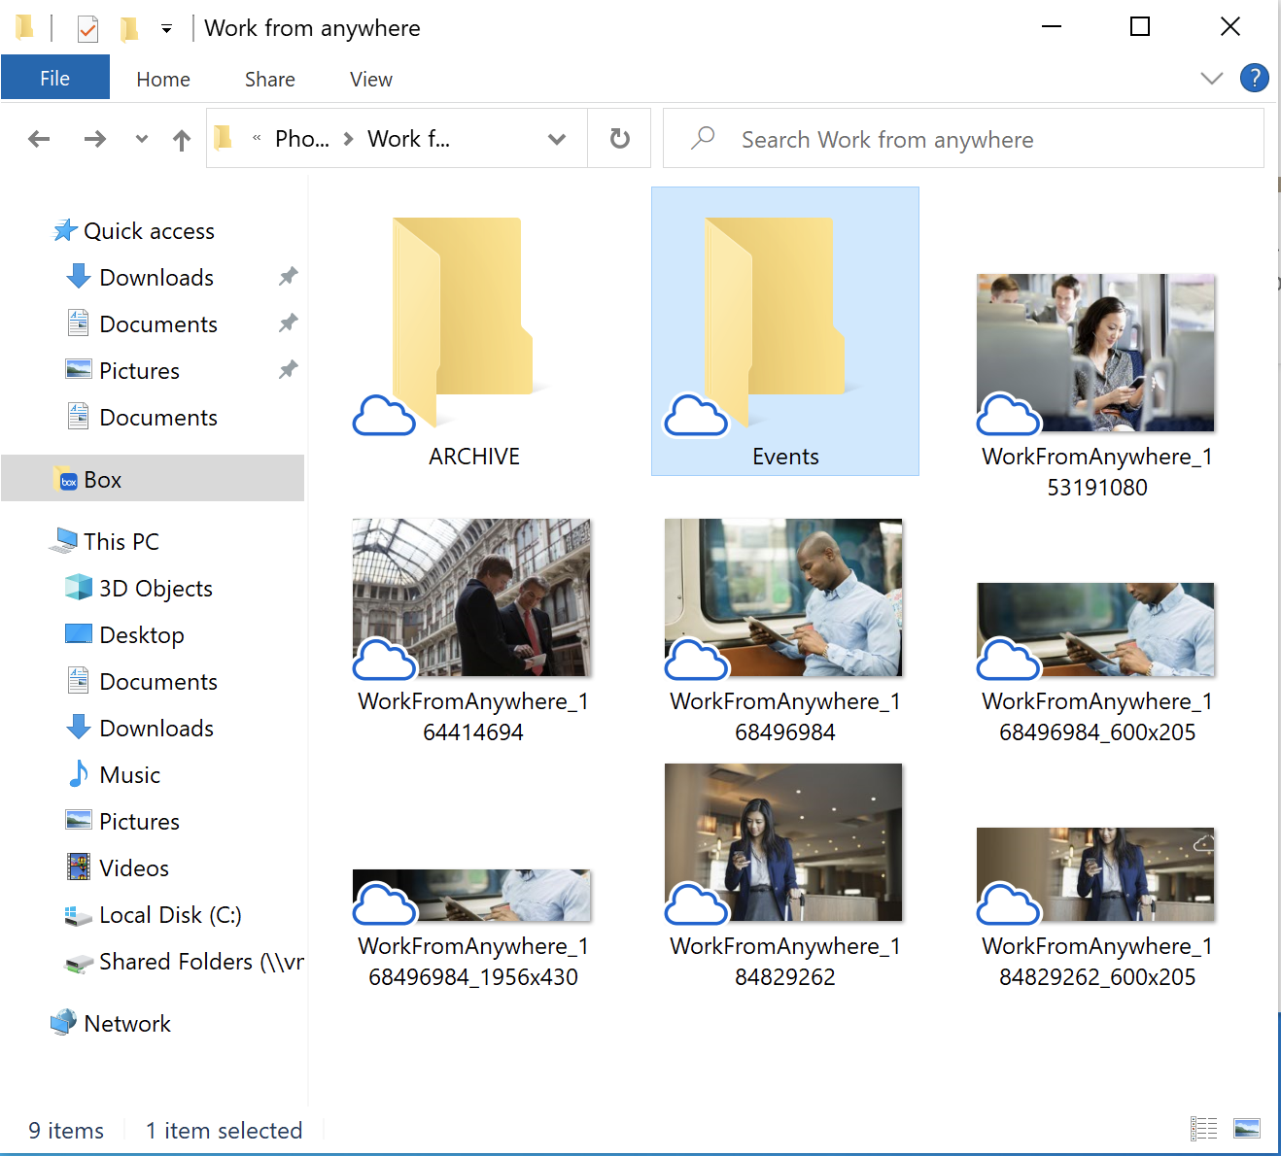Viewport: 1281px width, 1156px height.
Task: Go up one folder level
Action: pyautogui.click(x=182, y=140)
